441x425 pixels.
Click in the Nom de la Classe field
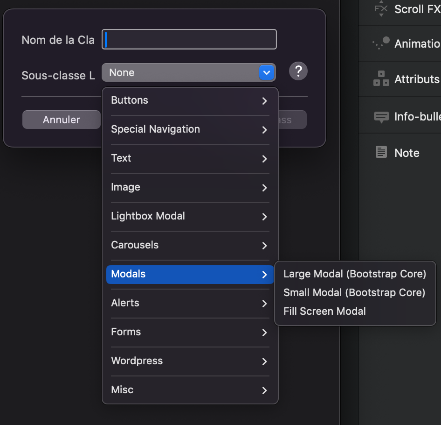189,40
